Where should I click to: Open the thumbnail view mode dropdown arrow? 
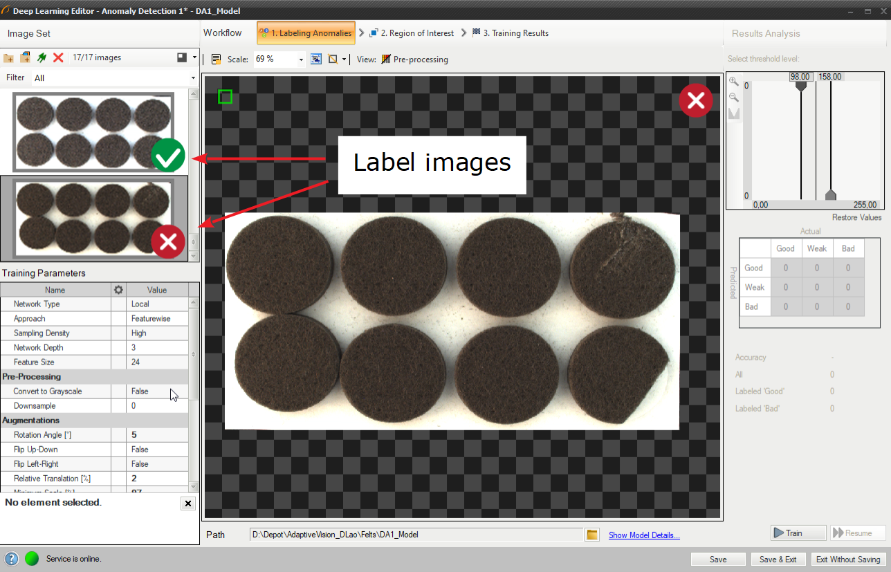[194, 58]
